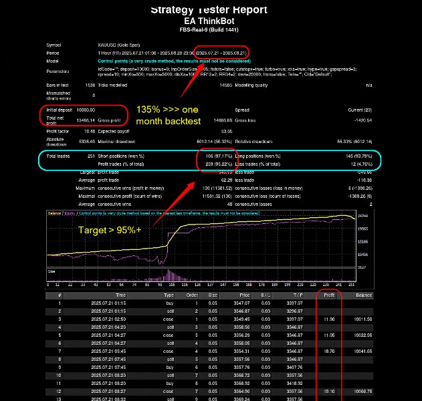Select the "106 (97.17%)" short positions value
This screenshot has height=401, width=422.
(219, 156)
